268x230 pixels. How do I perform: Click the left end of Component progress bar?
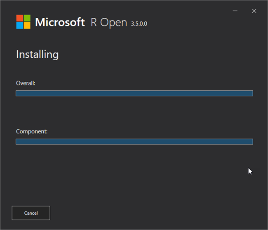[x=18, y=142]
